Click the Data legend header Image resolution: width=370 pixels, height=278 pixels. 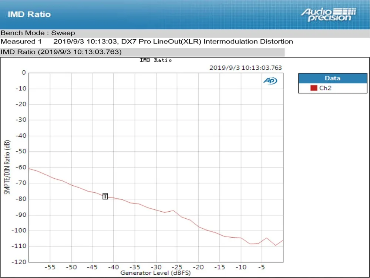[333, 78]
